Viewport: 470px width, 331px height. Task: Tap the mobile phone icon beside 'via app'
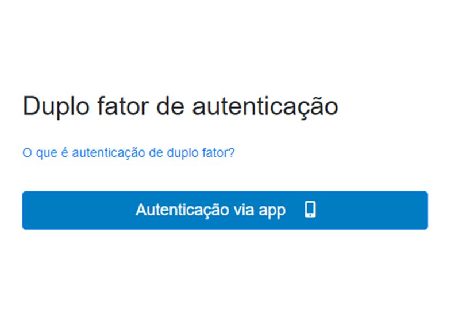(x=310, y=210)
